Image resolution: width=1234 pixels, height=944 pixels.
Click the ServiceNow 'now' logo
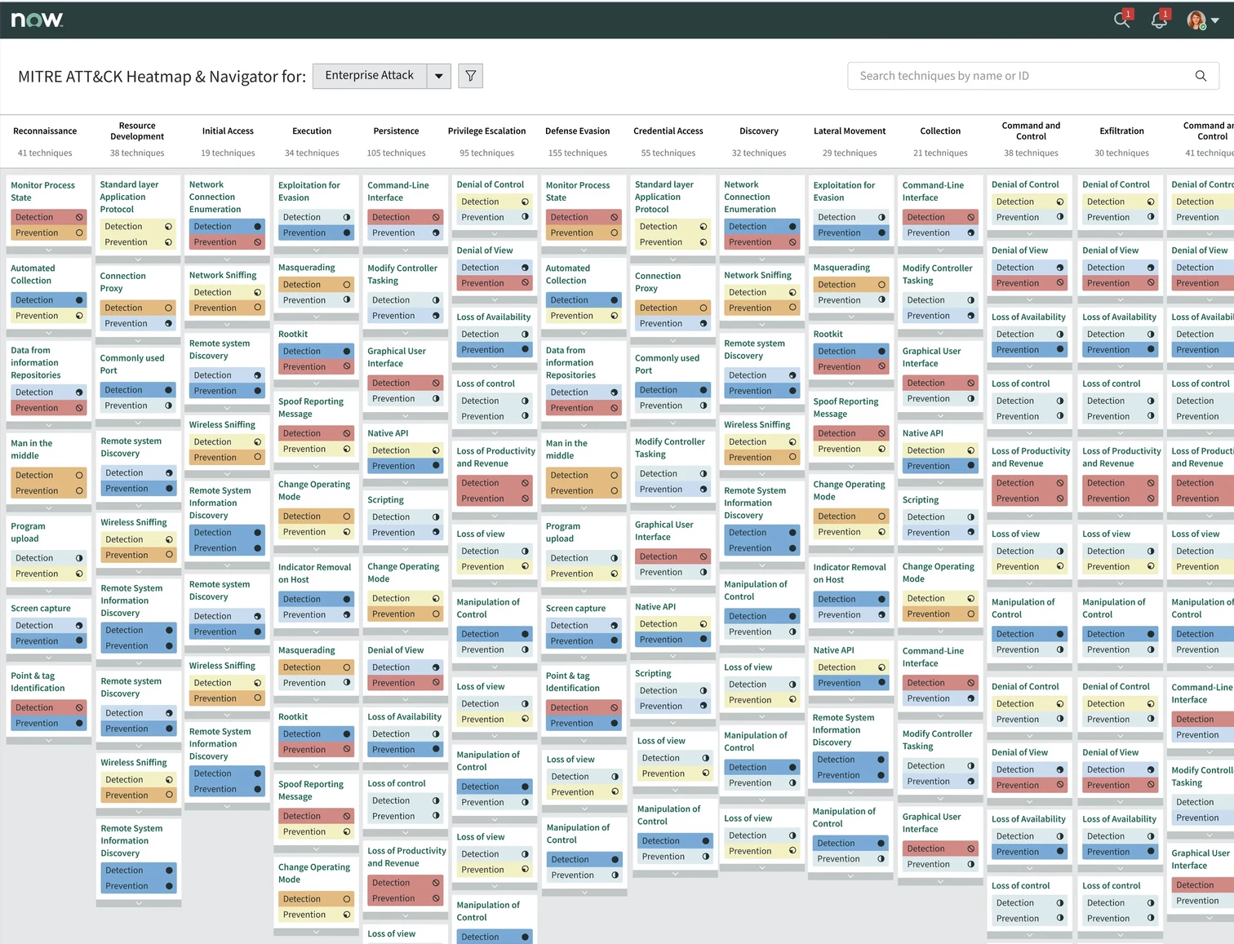[x=37, y=20]
